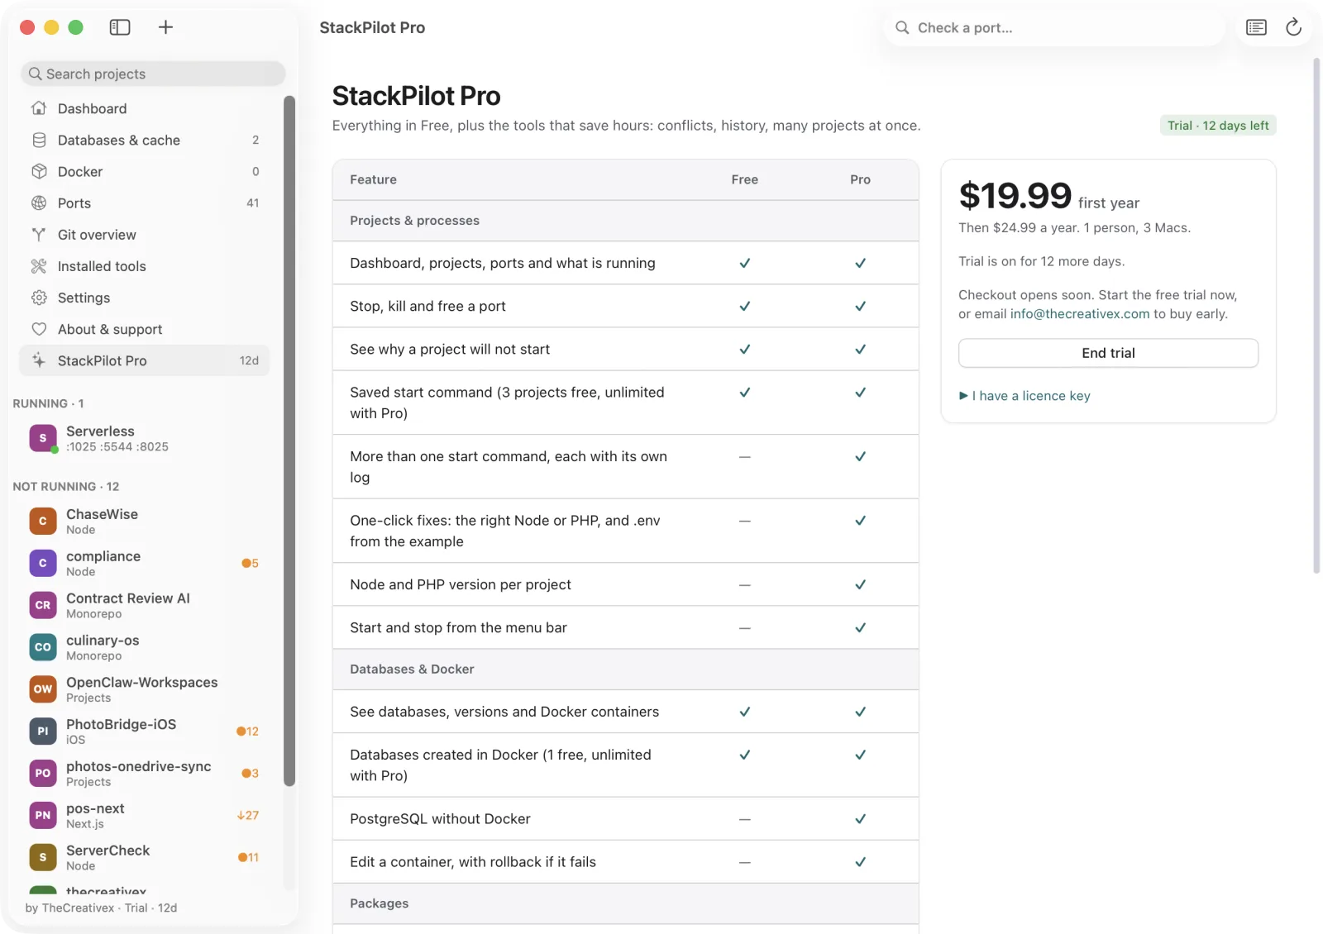Go to the Docker section
The height and width of the screenshot is (934, 1323).
coord(144,171)
